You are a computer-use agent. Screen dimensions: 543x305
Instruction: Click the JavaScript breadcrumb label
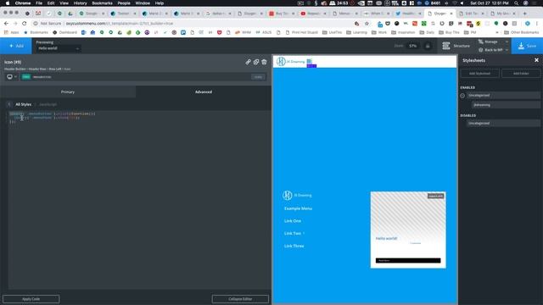point(48,104)
